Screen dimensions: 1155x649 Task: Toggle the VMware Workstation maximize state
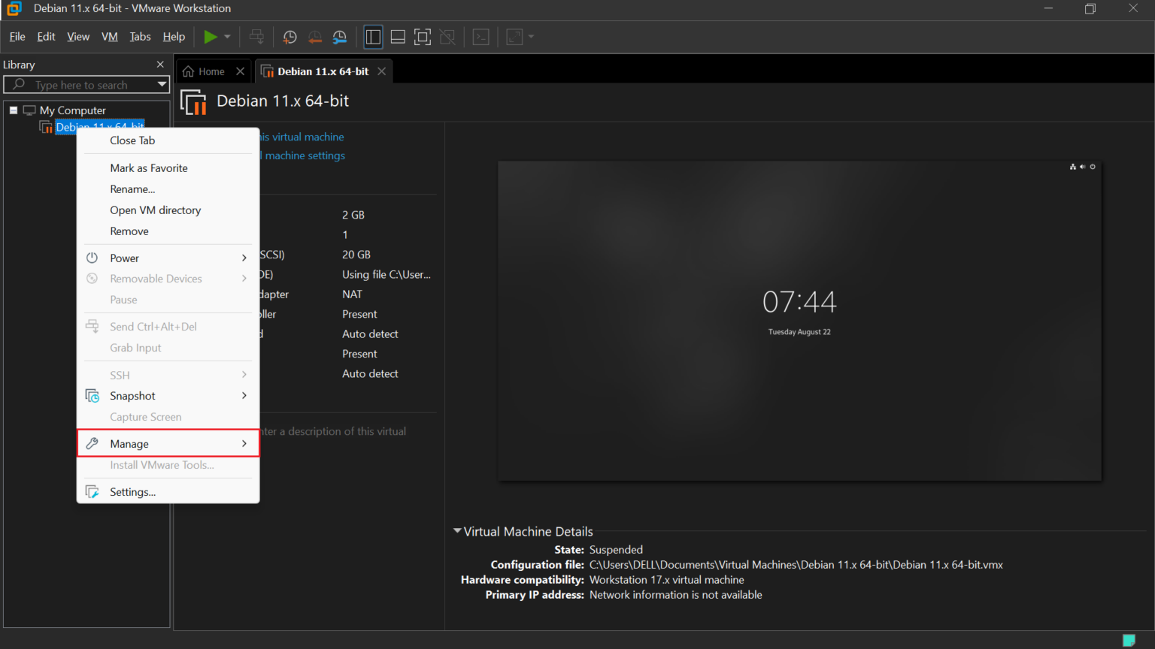pos(1091,8)
